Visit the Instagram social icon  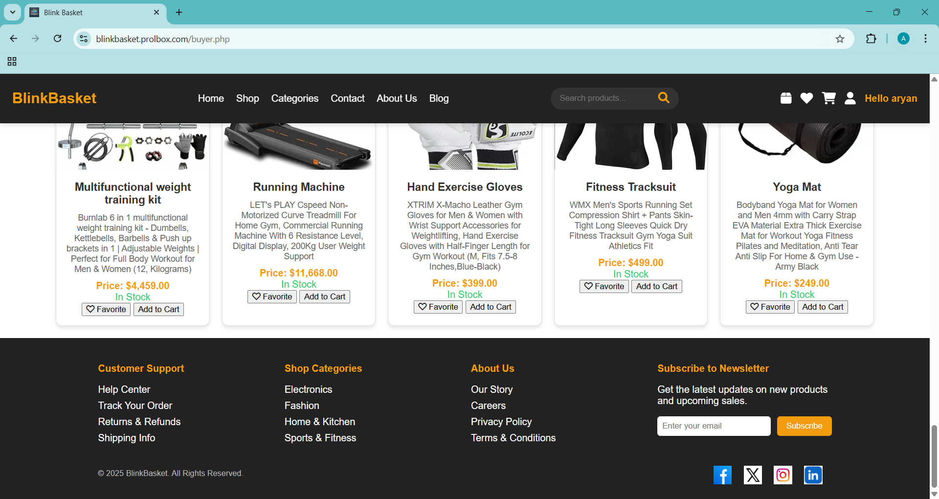click(783, 475)
